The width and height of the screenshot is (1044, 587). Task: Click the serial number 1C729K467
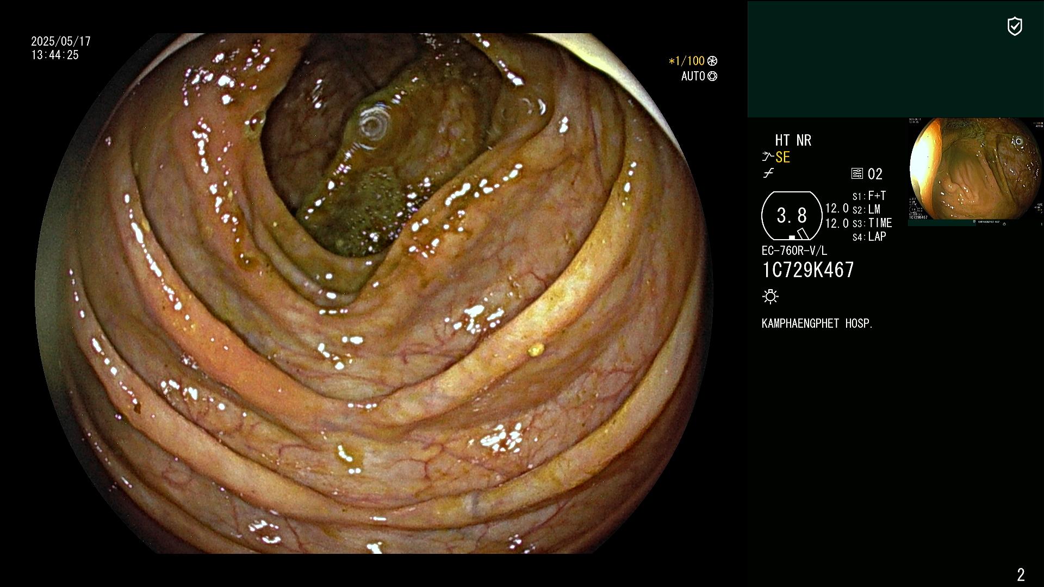808,270
